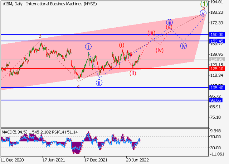This screenshot has width=229, height=164.
Task: Click the grey 134.90 current price tag
Action: [218, 59]
